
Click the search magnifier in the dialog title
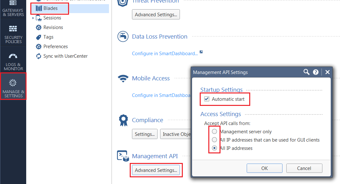tap(306, 72)
